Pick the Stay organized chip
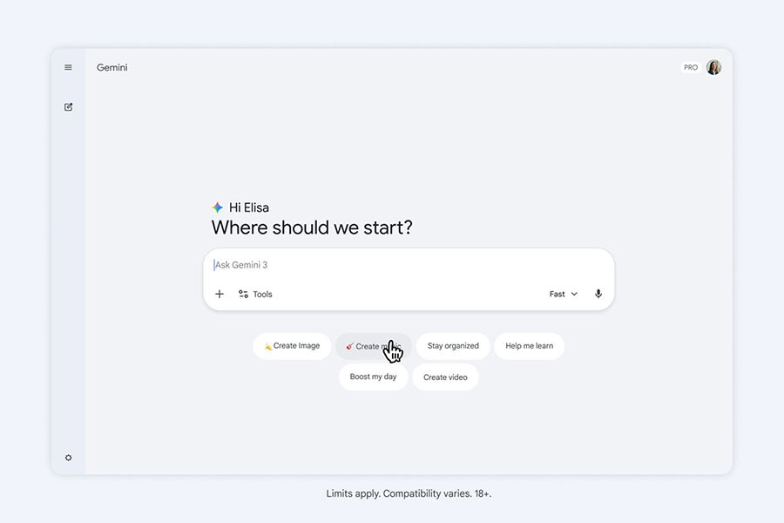Screen dimensions: 784x523 click(x=453, y=346)
